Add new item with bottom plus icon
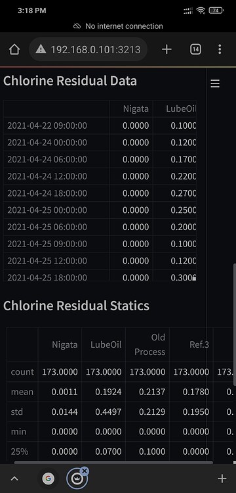The image size is (236, 493). click(x=222, y=479)
